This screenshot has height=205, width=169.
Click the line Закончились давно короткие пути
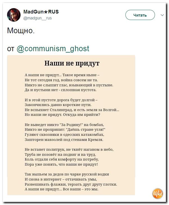click(58, 105)
